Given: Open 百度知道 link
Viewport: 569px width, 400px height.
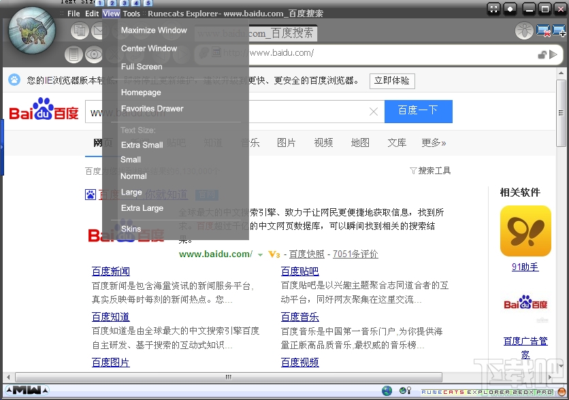Looking at the screenshot, I should coord(111,317).
